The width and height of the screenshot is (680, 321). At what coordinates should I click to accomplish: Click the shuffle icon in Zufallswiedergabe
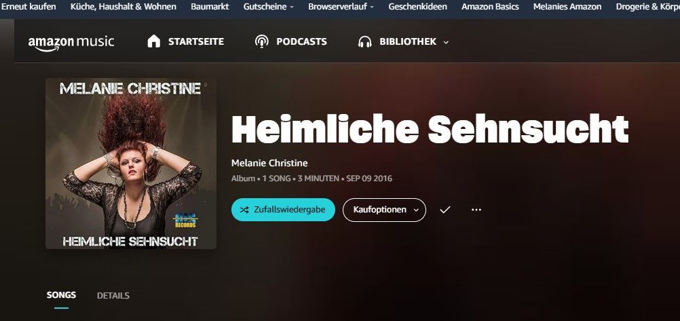point(244,210)
